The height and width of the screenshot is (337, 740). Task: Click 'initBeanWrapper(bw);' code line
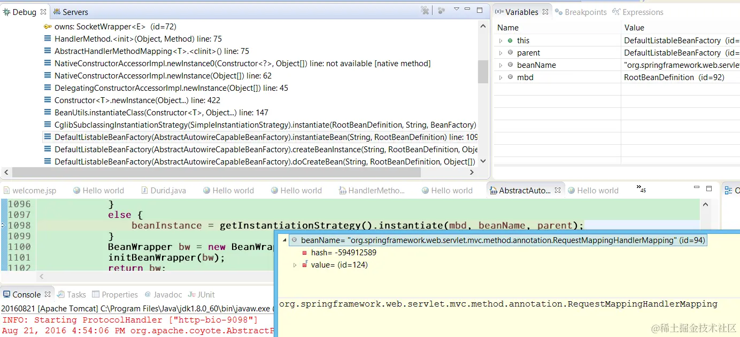coord(166,257)
